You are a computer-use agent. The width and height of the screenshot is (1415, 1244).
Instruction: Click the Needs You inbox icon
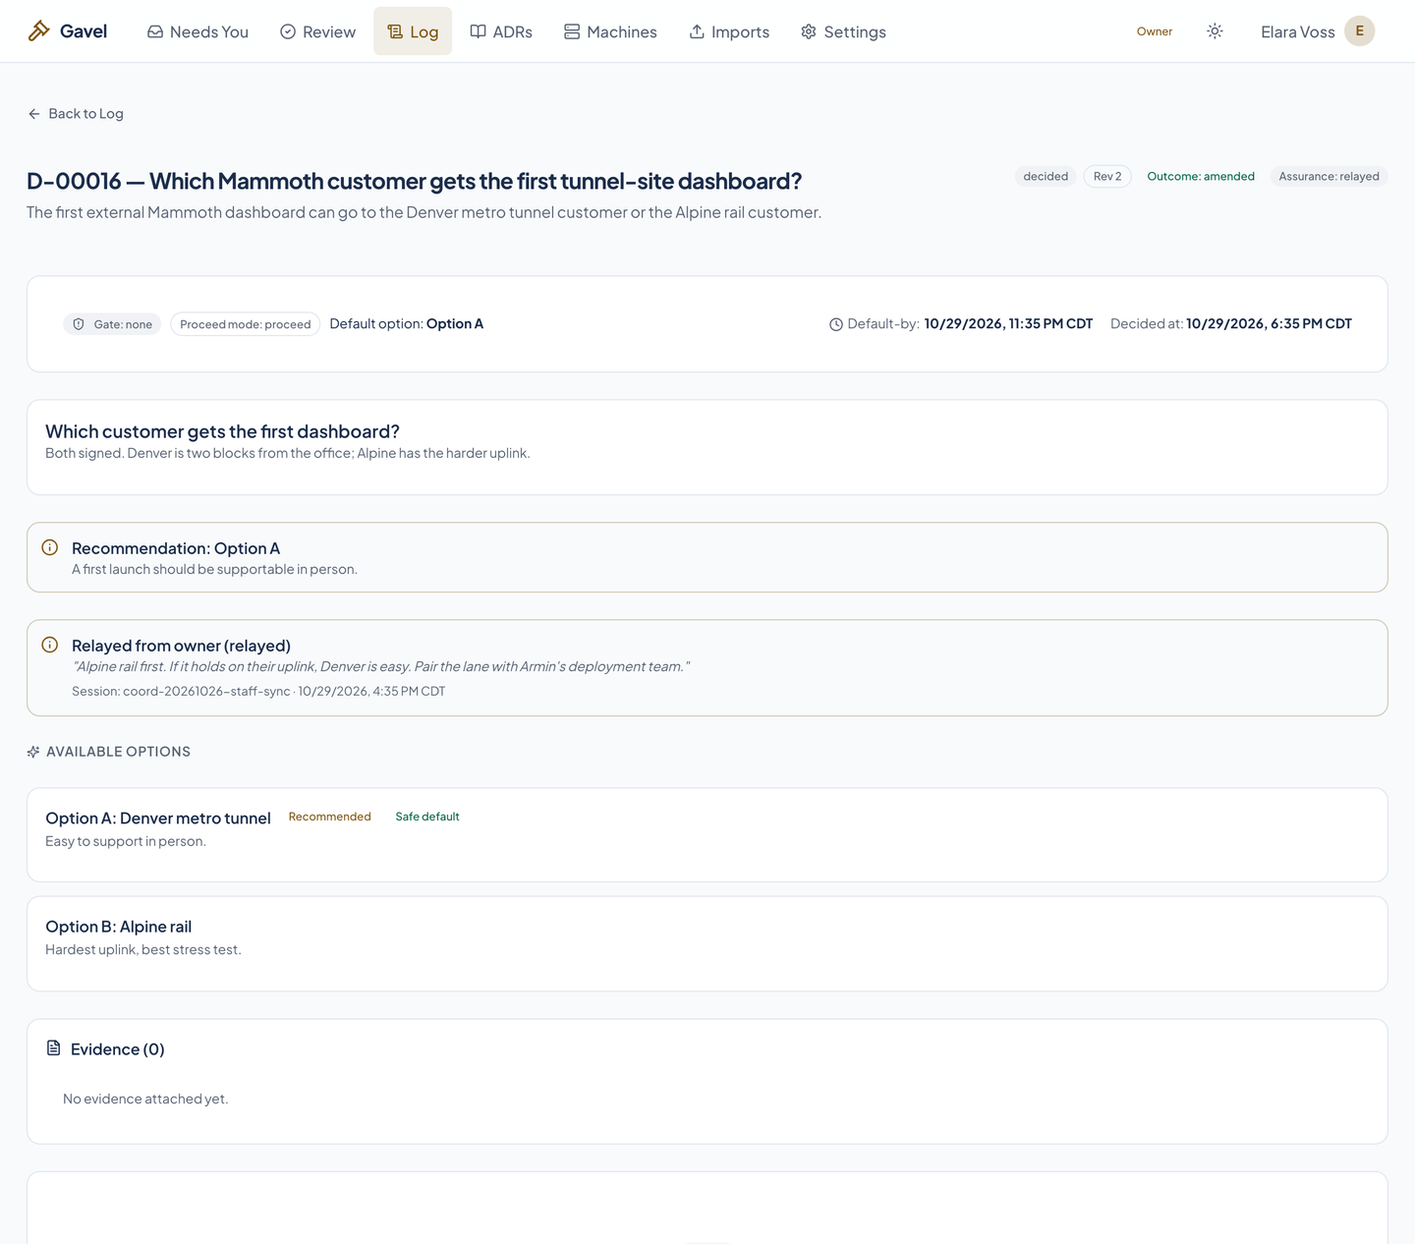point(155,31)
